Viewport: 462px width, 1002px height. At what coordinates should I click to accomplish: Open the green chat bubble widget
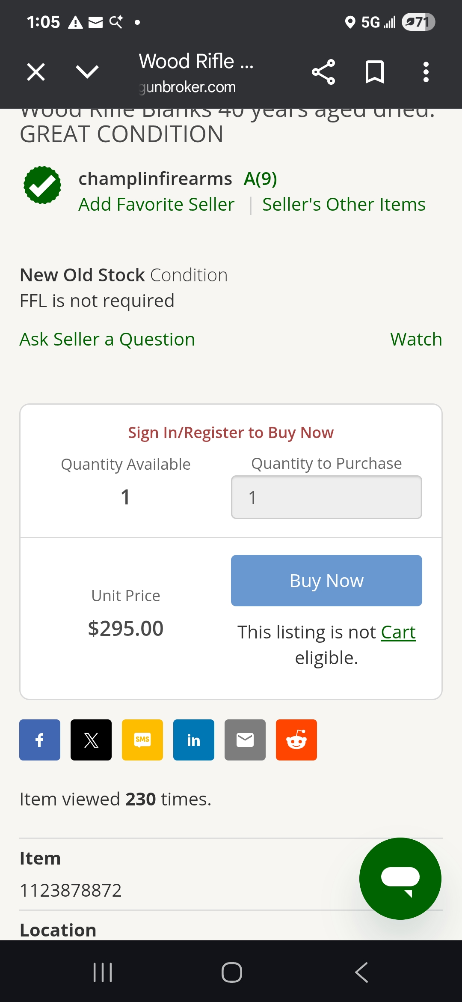coord(400,879)
